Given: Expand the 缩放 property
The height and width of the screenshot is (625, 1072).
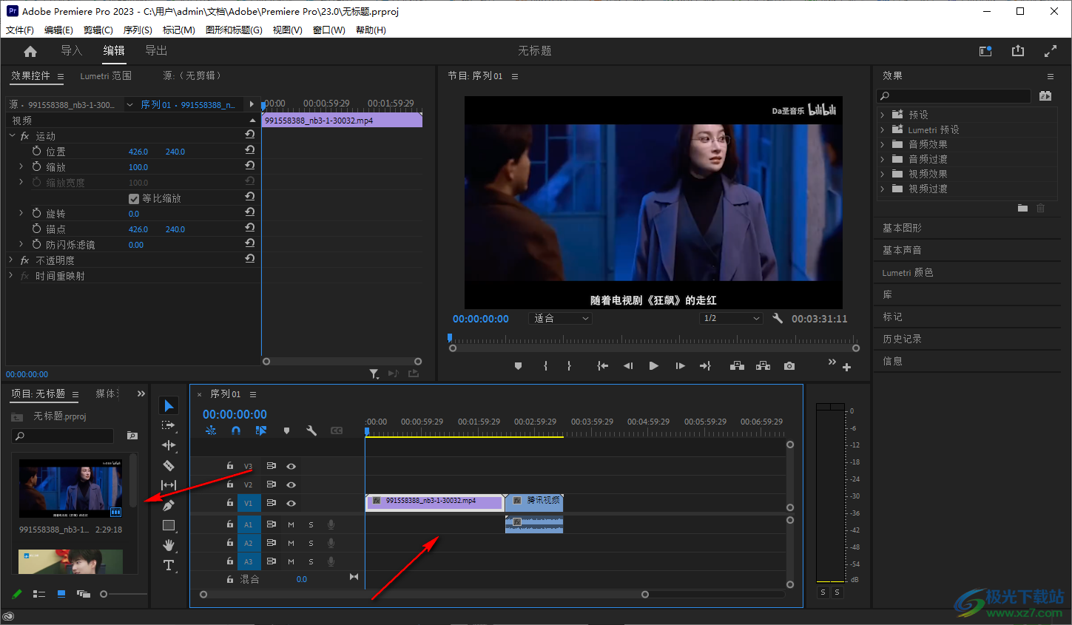Looking at the screenshot, I should click(x=21, y=166).
